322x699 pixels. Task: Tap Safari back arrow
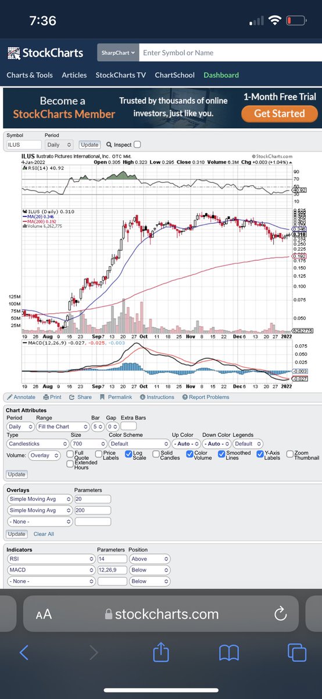pos(24,652)
